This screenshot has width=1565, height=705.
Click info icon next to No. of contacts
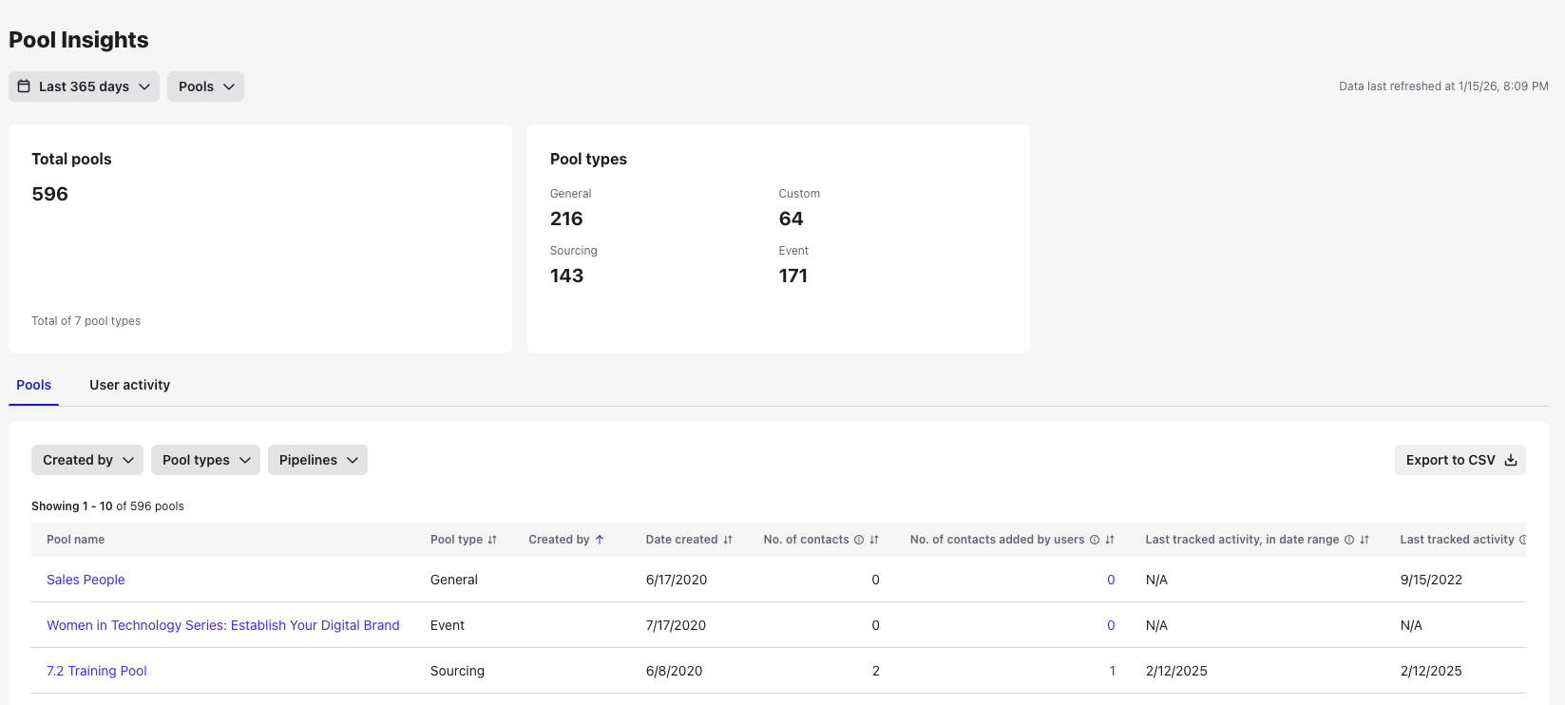[x=859, y=540]
